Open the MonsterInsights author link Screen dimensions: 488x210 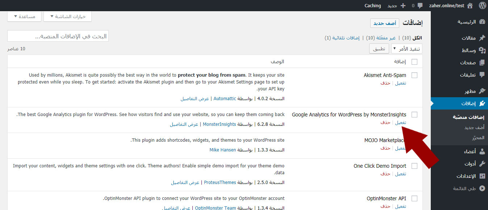point(219,124)
